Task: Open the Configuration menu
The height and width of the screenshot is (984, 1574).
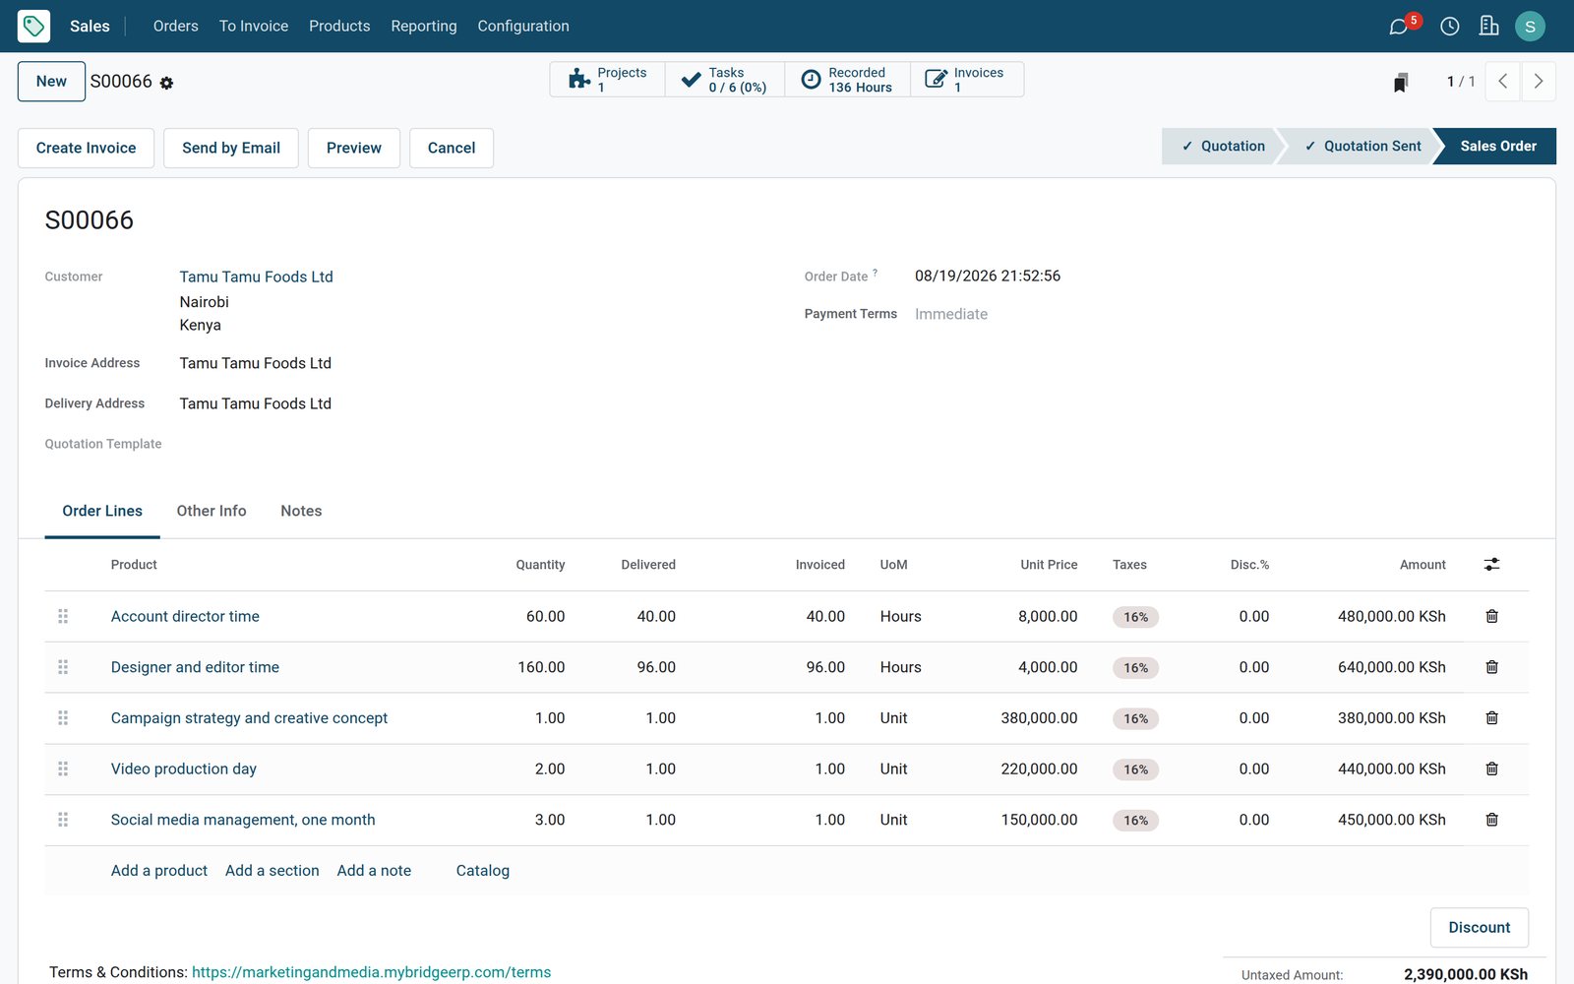Action: (x=523, y=27)
